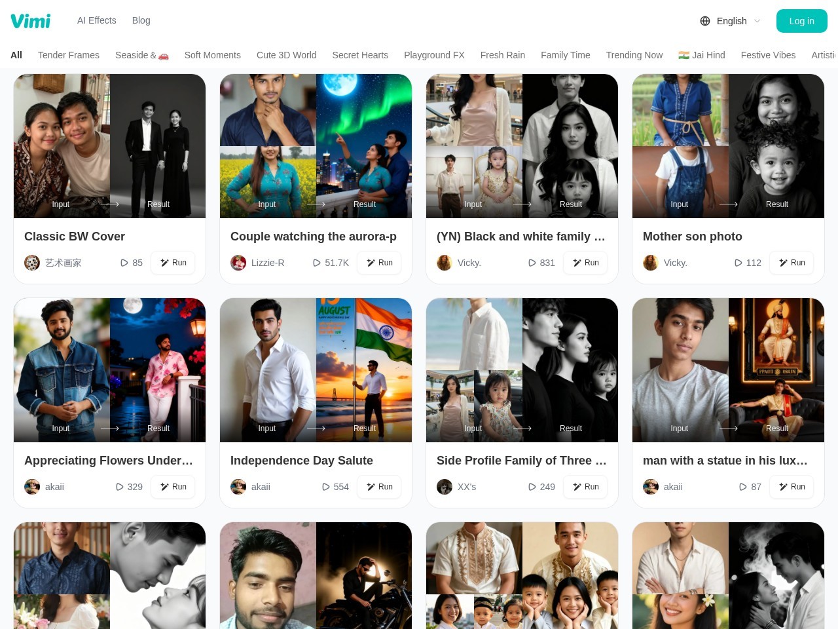Click the Log in button
Image resolution: width=838 pixels, height=629 pixels.
click(x=802, y=21)
